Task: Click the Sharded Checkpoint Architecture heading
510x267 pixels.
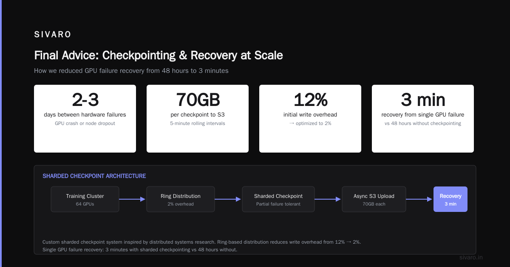Action: pos(94,176)
